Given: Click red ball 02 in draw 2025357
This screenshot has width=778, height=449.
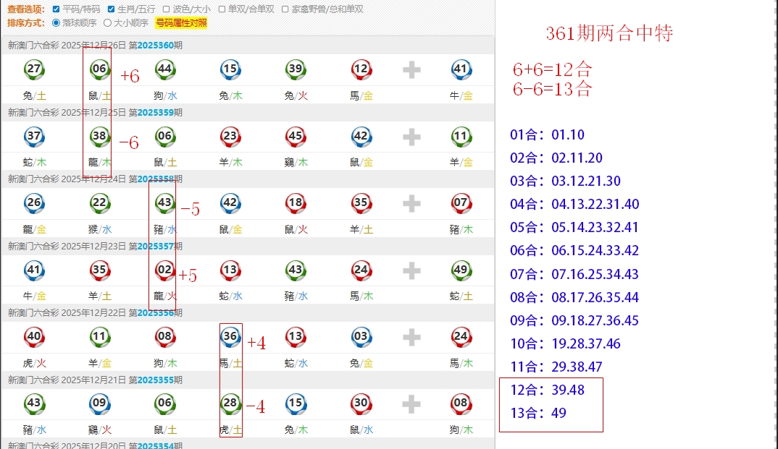Looking at the screenshot, I should pyautogui.click(x=164, y=270).
